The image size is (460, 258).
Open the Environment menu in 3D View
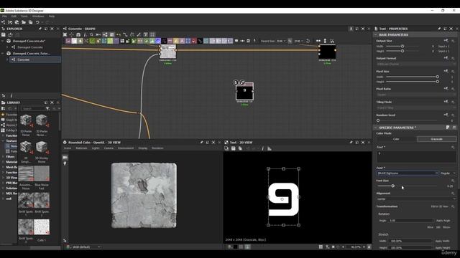[x=126, y=148]
